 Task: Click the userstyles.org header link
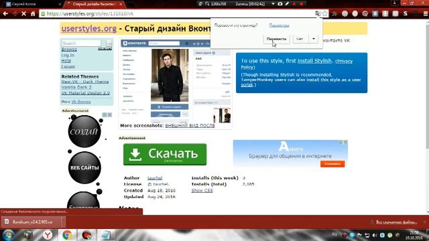click(89, 28)
